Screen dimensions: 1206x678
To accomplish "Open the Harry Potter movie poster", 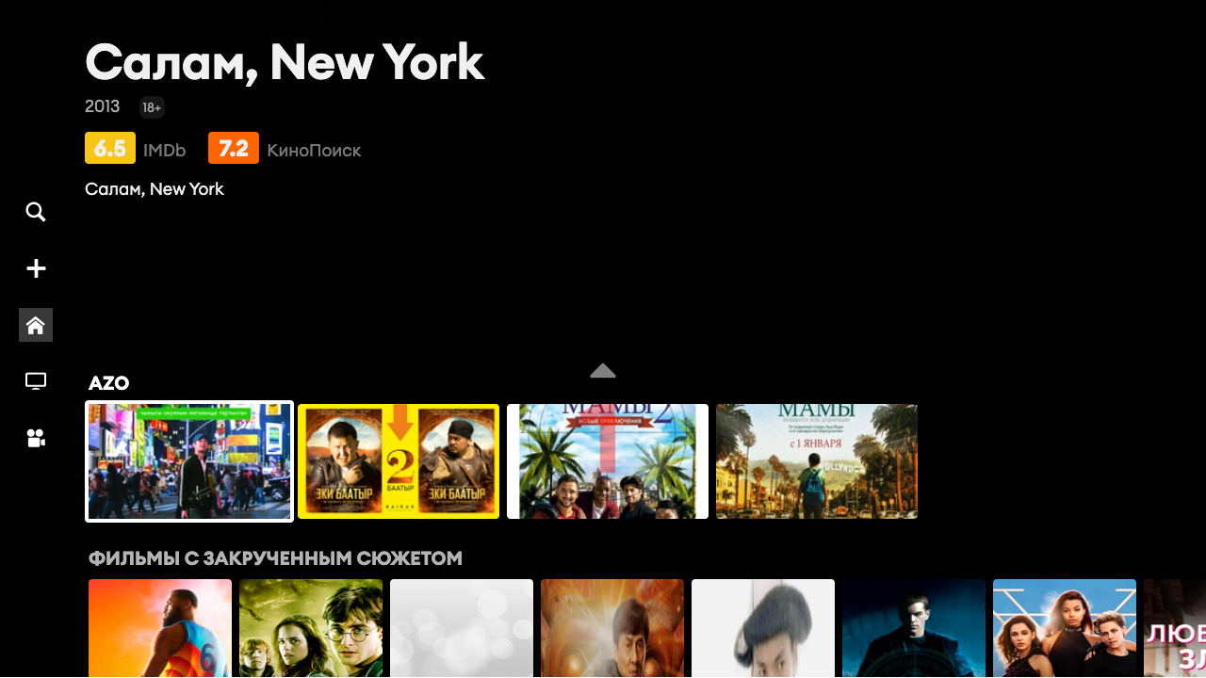I will click(x=311, y=628).
